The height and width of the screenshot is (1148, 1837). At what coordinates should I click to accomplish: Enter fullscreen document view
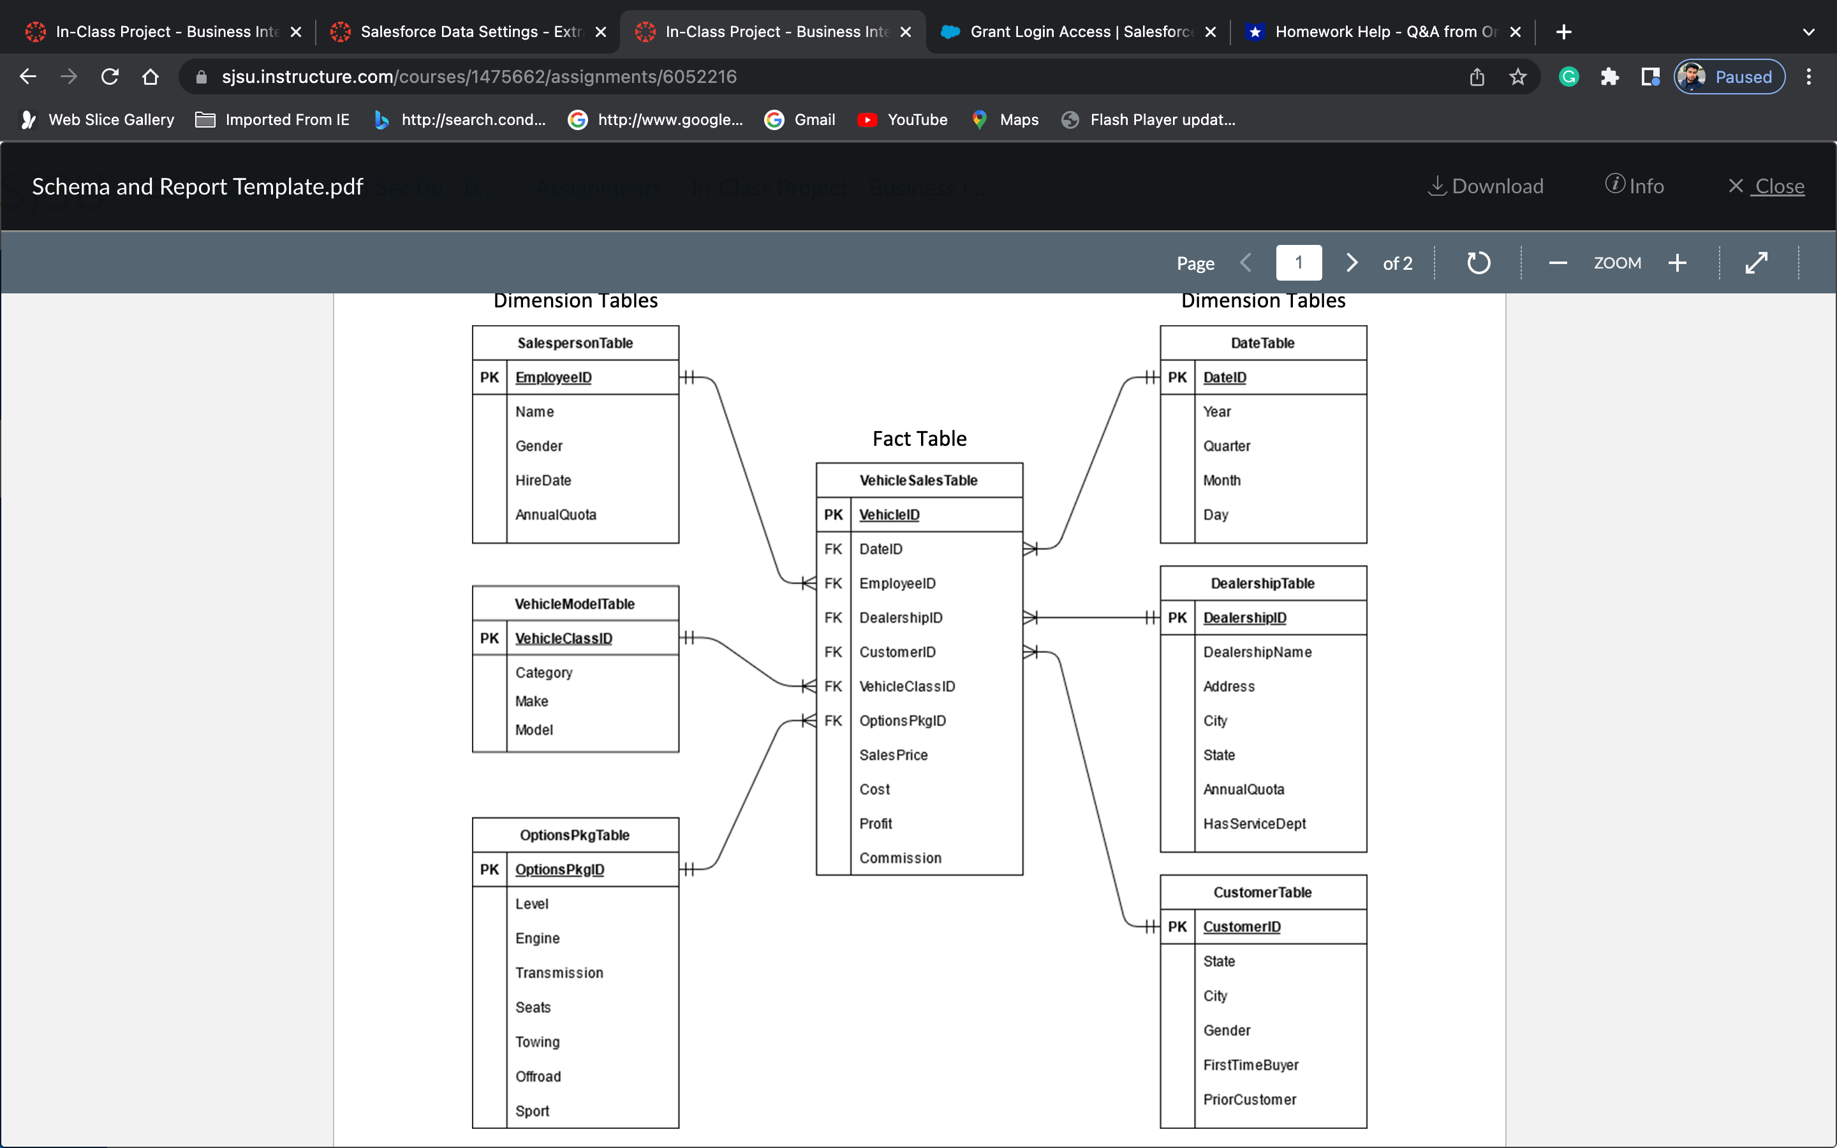1757,263
